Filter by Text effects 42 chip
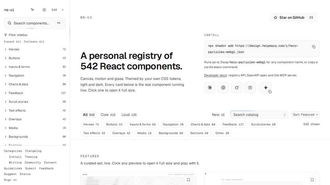 (94, 133)
